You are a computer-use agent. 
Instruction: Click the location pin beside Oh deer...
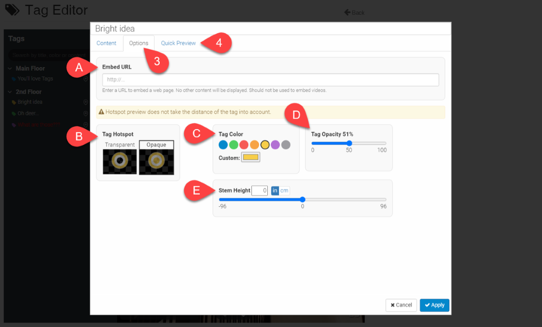86,113
